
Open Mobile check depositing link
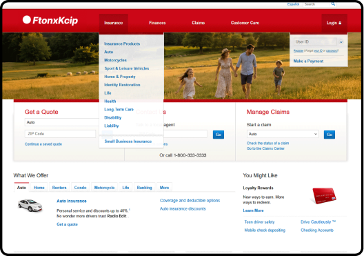point(265,230)
